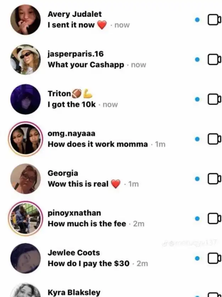
Task: Open Avery Judalet's profile picture
Action: tap(26, 20)
